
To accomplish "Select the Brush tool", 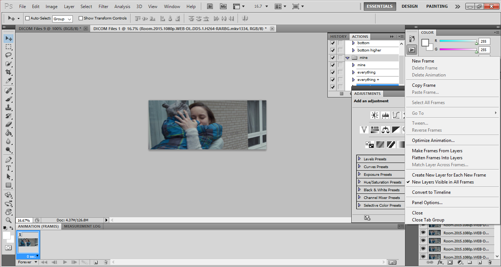I will click(8, 99).
